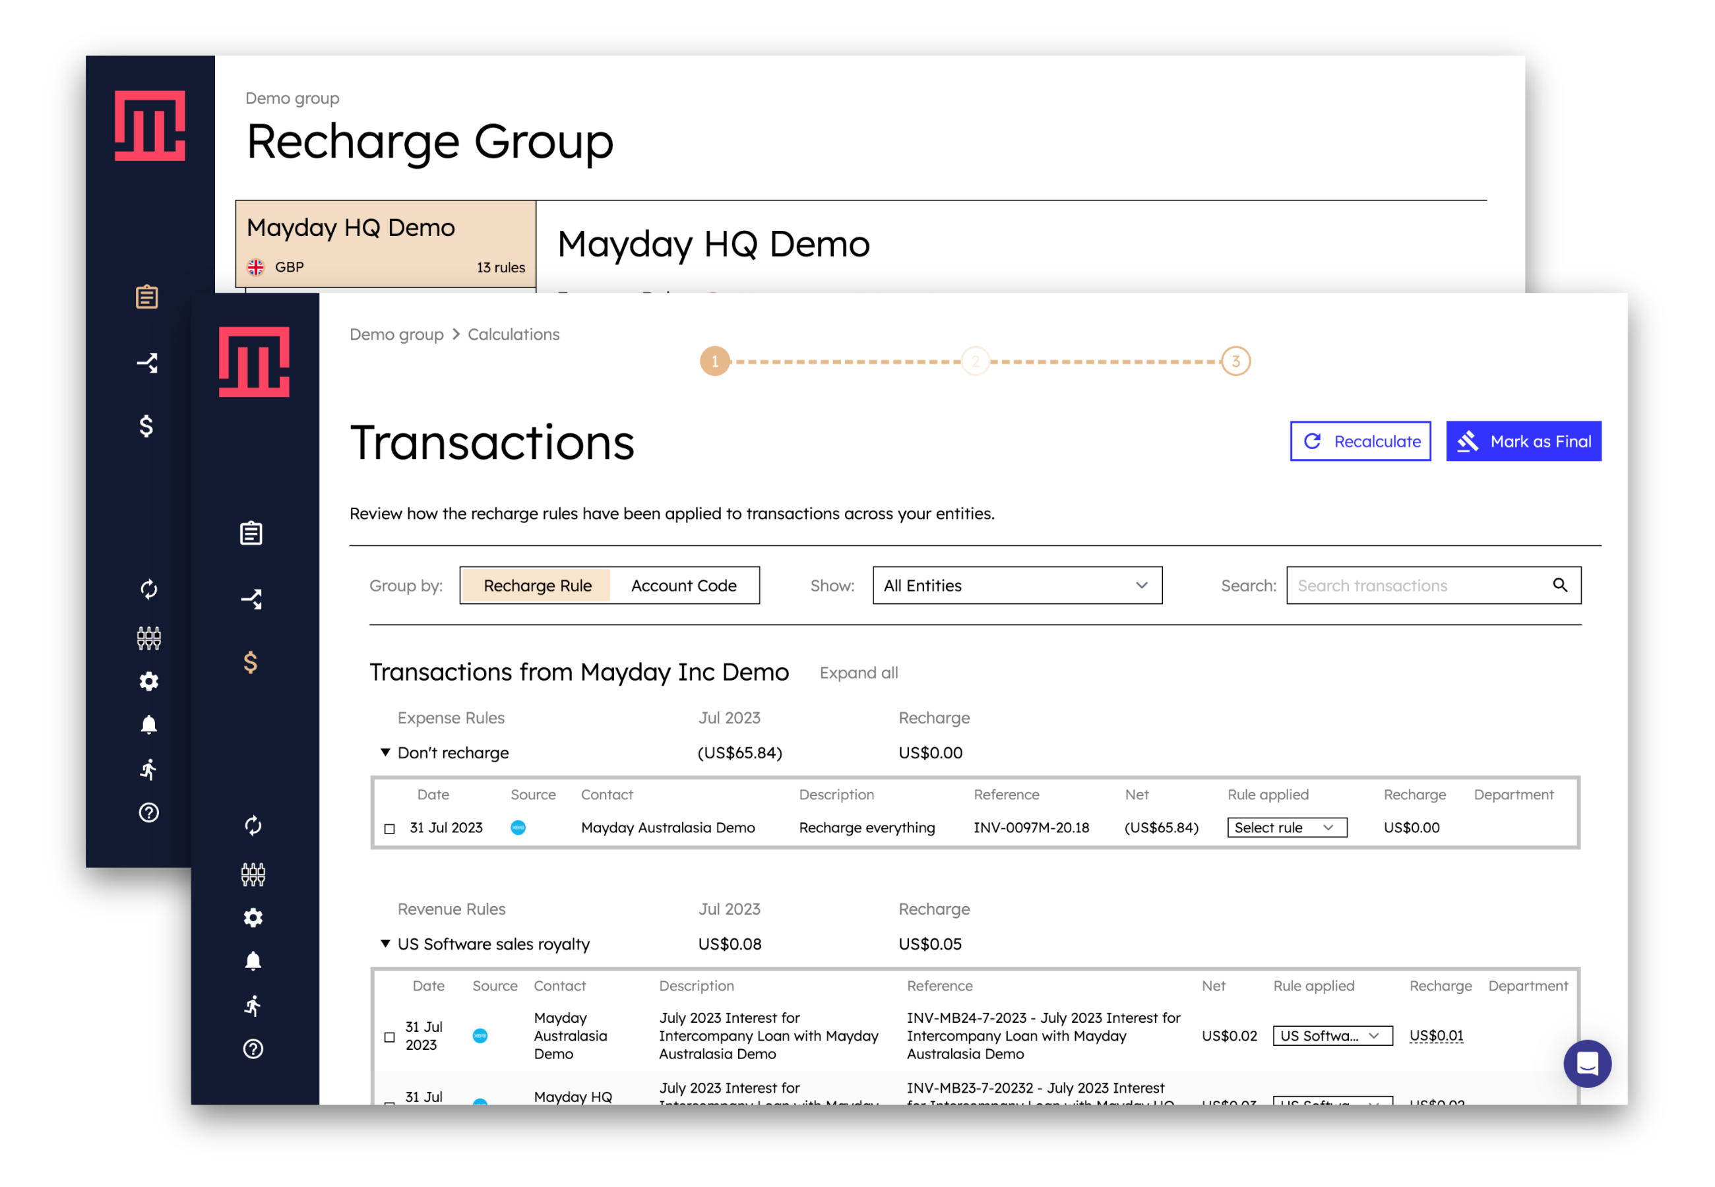Open the All Entities dropdown
Image resolution: width=1715 pixels, height=1187 pixels.
tap(1016, 586)
